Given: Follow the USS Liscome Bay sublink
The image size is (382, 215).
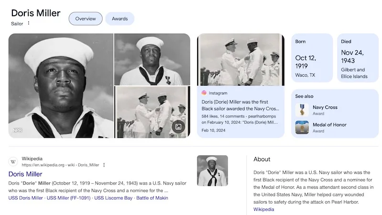Looking at the screenshot, I should (113, 198).
